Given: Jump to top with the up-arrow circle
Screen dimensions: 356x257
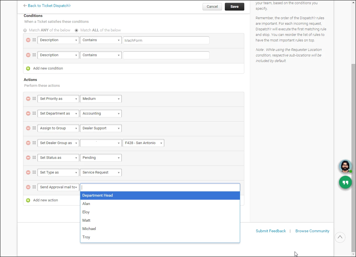Looking at the screenshot, I should (340, 237).
